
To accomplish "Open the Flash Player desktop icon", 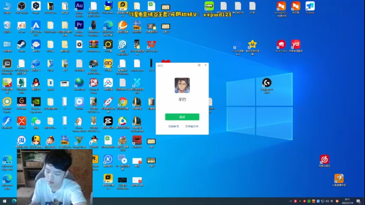I will point(7,121).
